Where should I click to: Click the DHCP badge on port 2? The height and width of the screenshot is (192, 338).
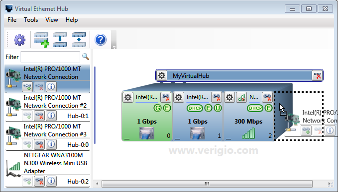coord(255,108)
